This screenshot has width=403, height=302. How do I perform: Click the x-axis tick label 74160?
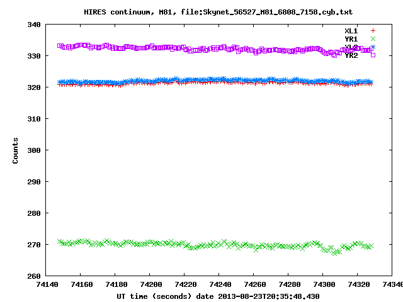pyautogui.click(x=82, y=284)
